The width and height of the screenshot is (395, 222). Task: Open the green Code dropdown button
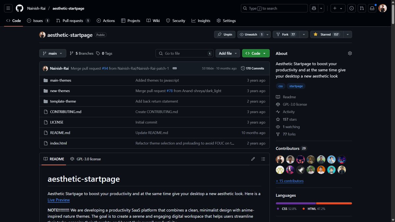[256, 53]
